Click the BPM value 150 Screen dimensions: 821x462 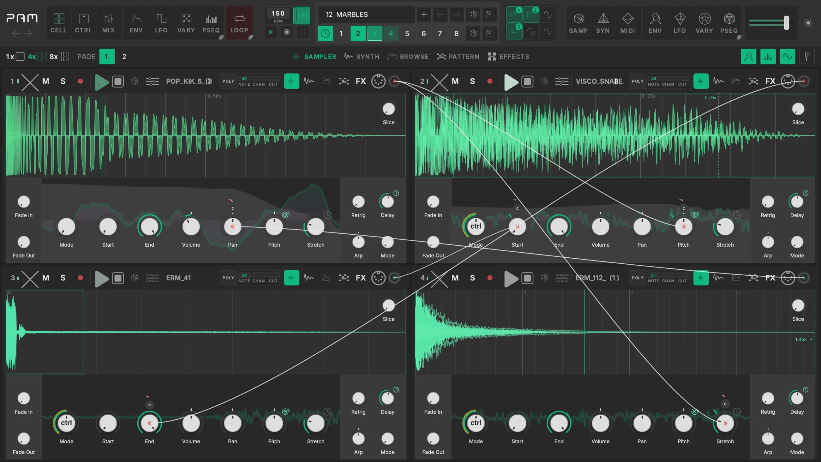coord(278,13)
